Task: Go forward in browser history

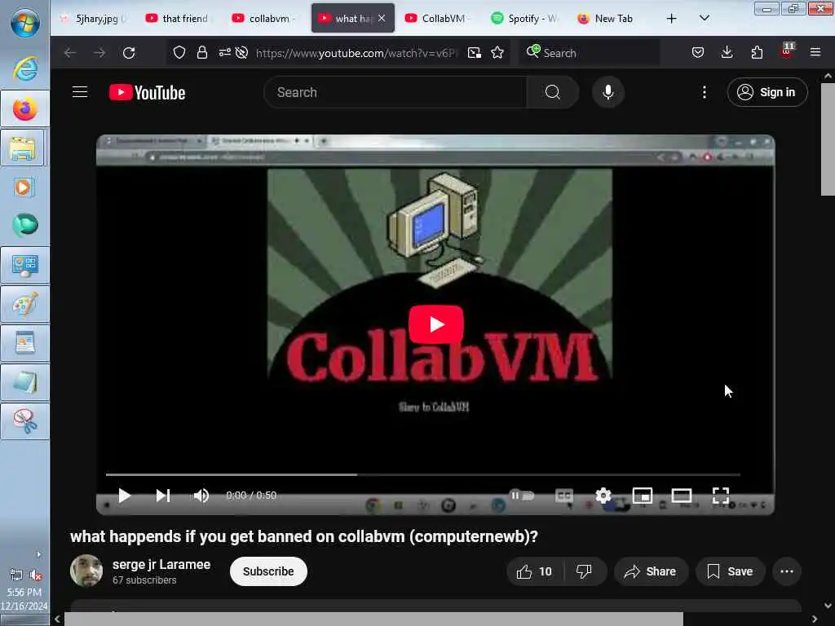Action: (x=99, y=53)
